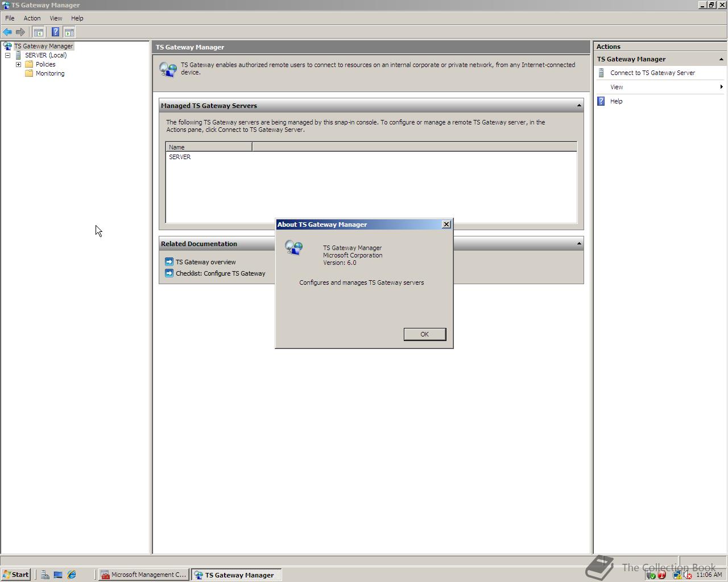Open the View menu
Screen dimensions: 728x582
point(56,18)
